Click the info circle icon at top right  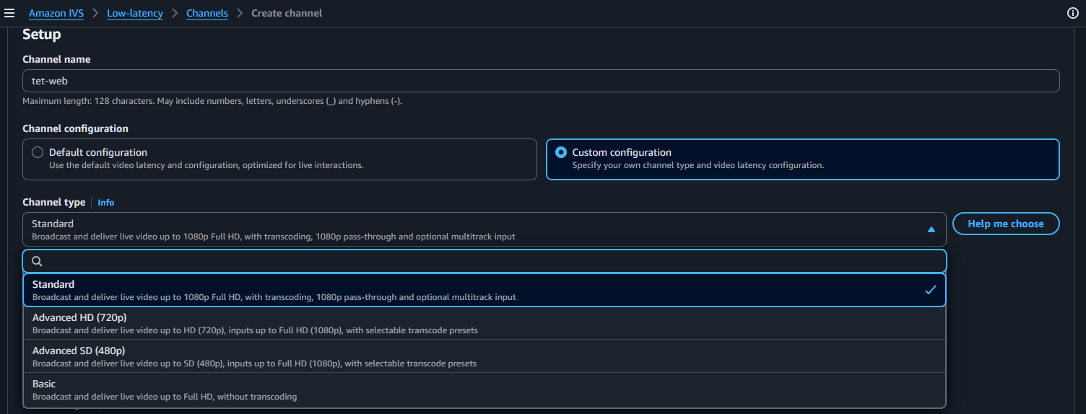[1072, 13]
